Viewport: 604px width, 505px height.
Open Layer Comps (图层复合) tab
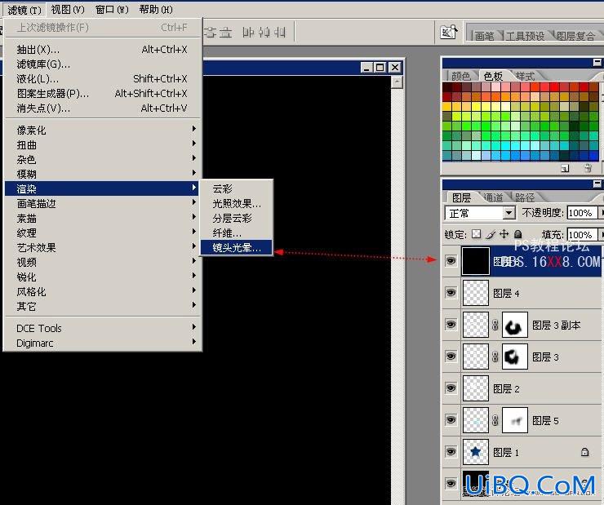[x=576, y=36]
